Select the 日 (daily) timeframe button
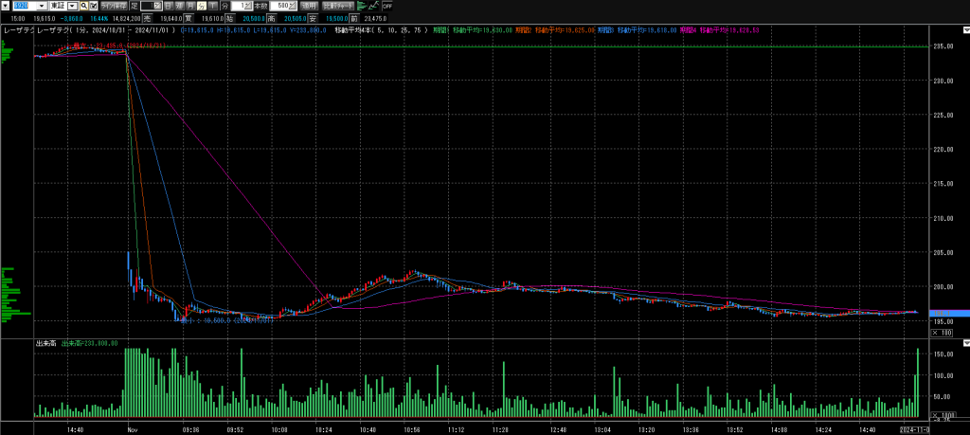The height and width of the screenshot is (435, 970). click(170, 6)
